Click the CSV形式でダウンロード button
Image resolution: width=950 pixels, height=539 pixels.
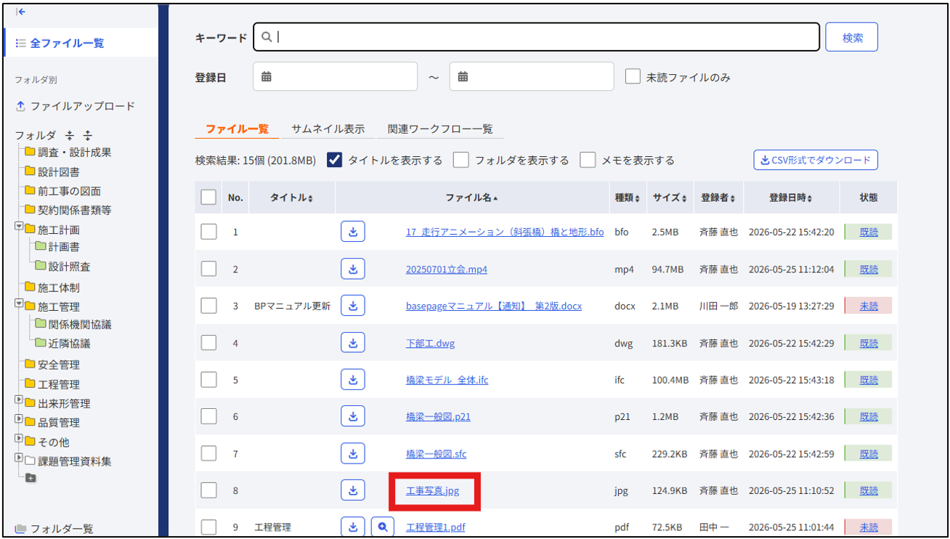[x=816, y=160]
